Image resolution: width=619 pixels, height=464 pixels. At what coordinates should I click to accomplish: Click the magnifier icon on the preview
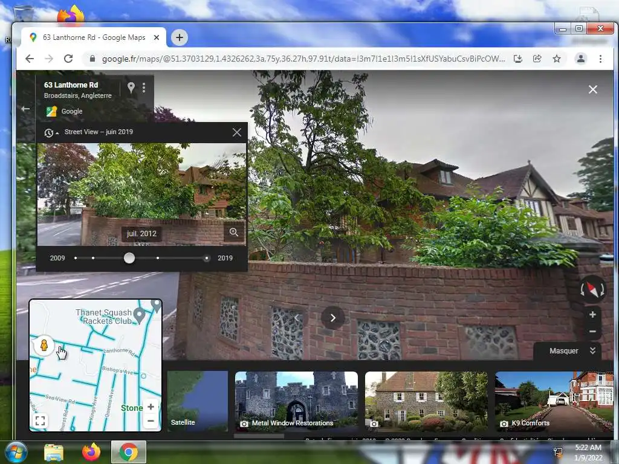(234, 232)
